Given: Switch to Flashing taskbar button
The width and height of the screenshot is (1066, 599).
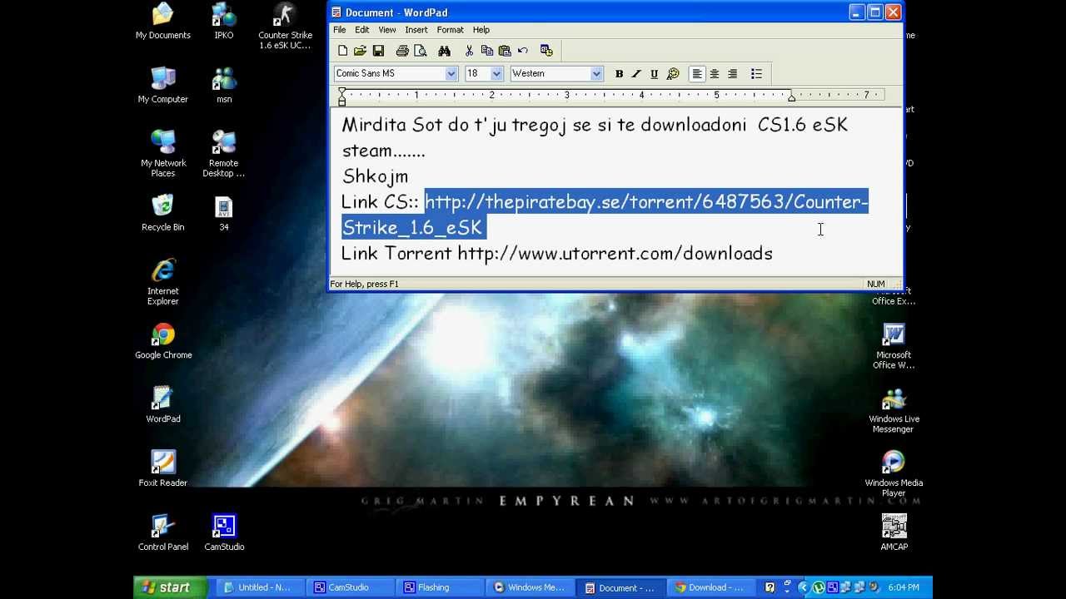Looking at the screenshot, I should click(439, 587).
